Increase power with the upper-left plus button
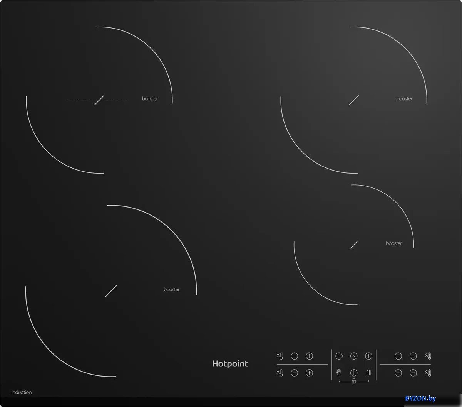Screen dimensions: 462x407 click(309, 356)
